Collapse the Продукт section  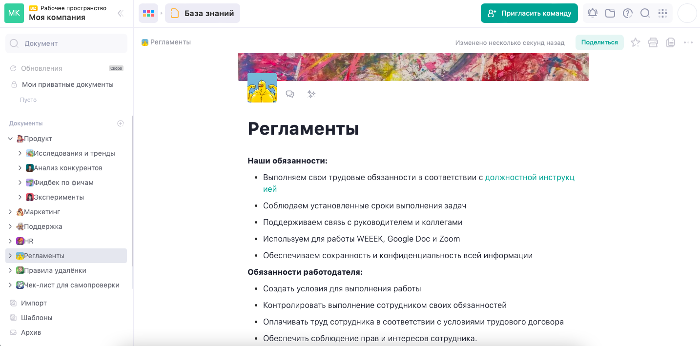click(11, 138)
